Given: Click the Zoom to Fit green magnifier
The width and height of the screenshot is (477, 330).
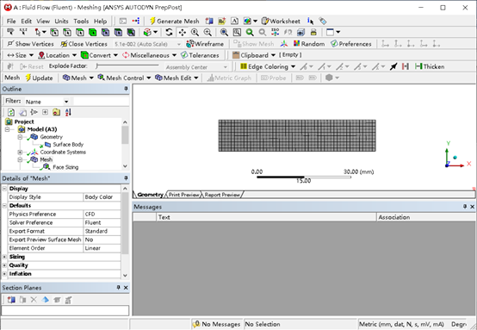Looking at the screenshot, I should coord(250,32).
